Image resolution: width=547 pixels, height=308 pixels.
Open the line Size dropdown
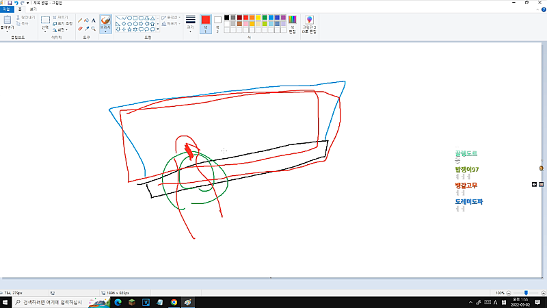pos(191,24)
